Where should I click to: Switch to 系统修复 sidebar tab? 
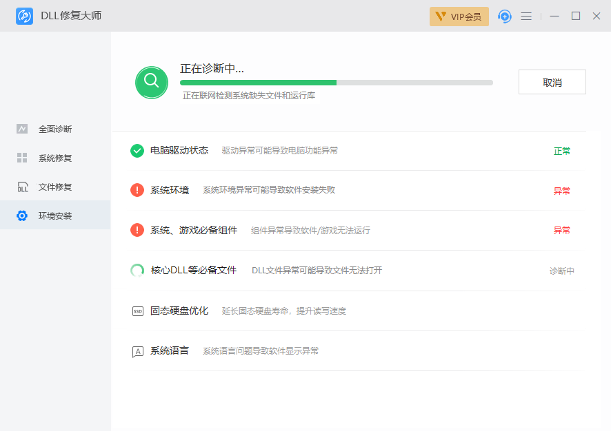click(54, 158)
